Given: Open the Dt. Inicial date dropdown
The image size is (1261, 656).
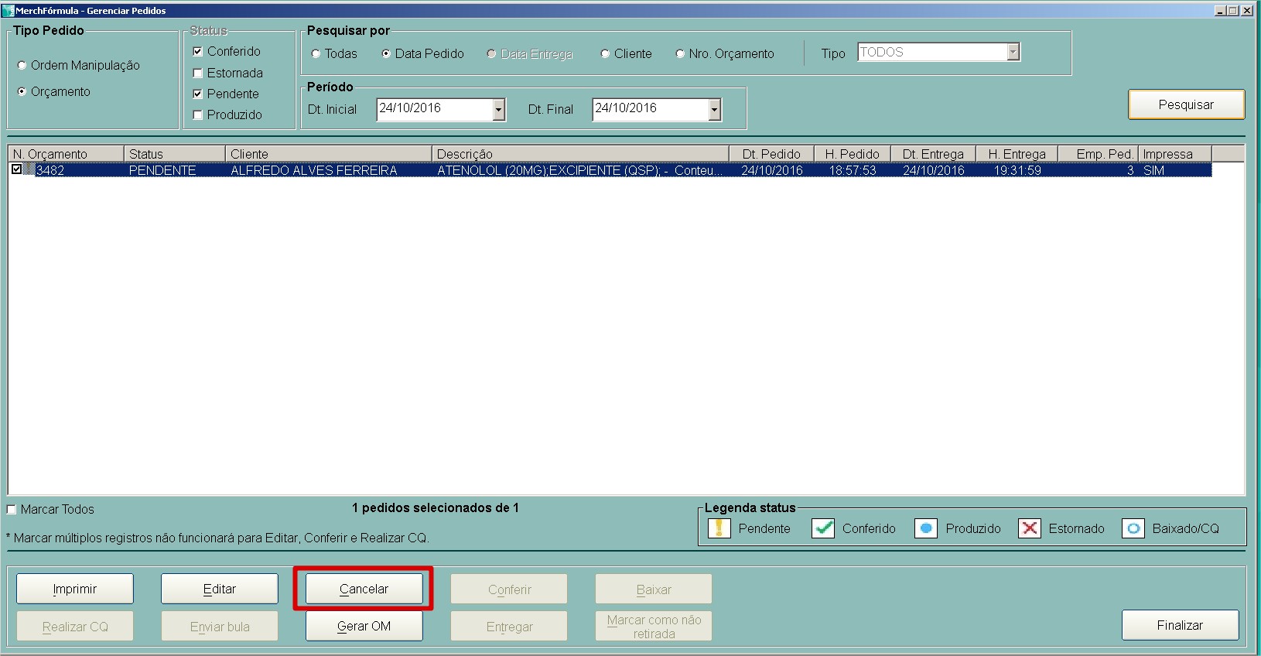Looking at the screenshot, I should (499, 110).
